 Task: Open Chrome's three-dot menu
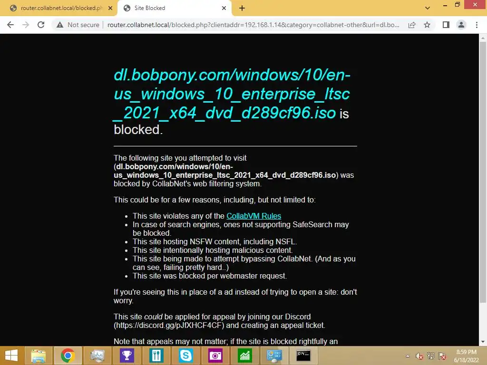tap(477, 25)
